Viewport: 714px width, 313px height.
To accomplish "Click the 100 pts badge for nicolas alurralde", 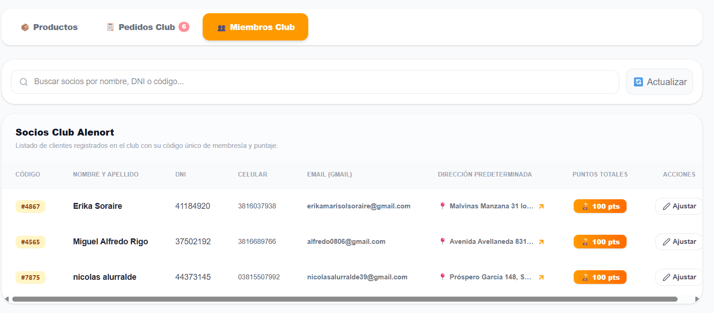I will (x=600, y=277).
